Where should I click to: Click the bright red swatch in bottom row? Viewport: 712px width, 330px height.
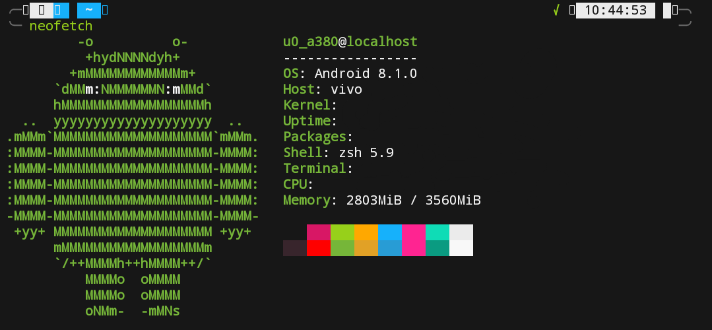tap(319, 248)
